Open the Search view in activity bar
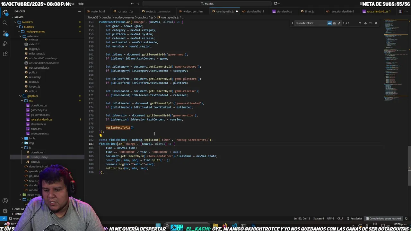 (5, 23)
